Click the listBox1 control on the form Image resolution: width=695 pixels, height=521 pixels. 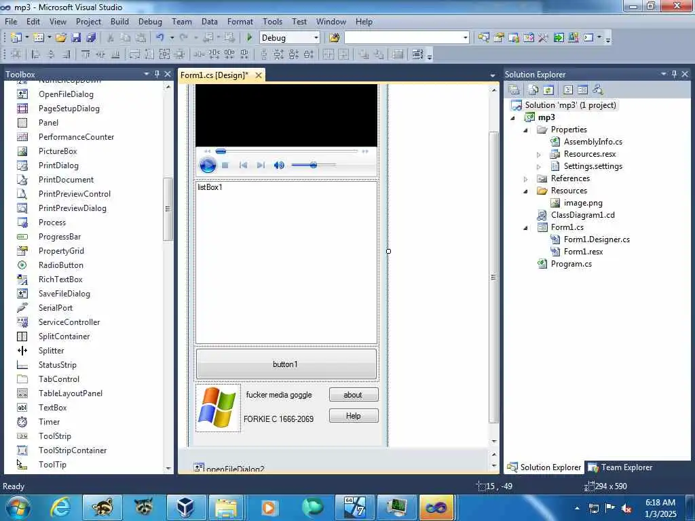[286, 263]
